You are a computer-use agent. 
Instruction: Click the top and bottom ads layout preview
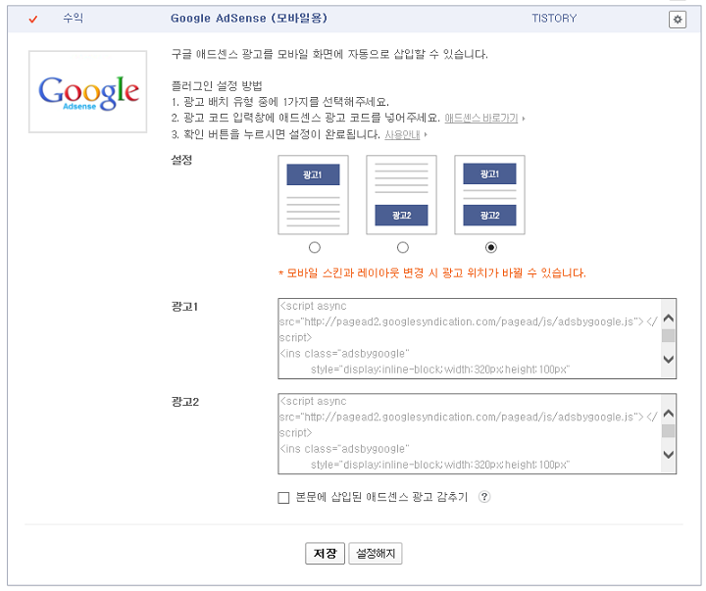489,195
